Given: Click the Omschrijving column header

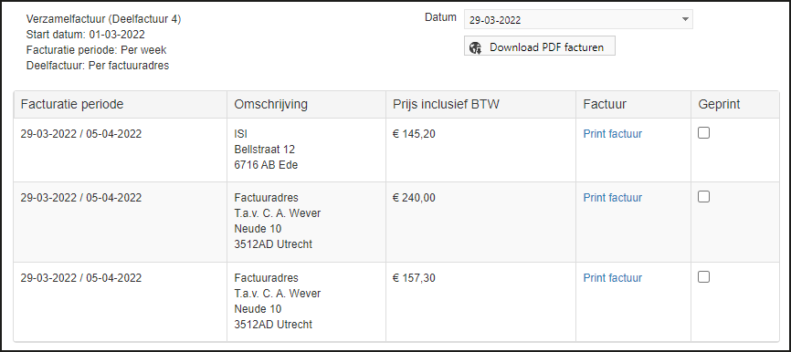Looking at the screenshot, I should (x=271, y=104).
